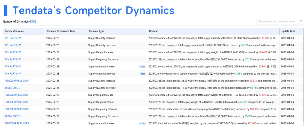Click the search magnifier icon

coord(301,22)
